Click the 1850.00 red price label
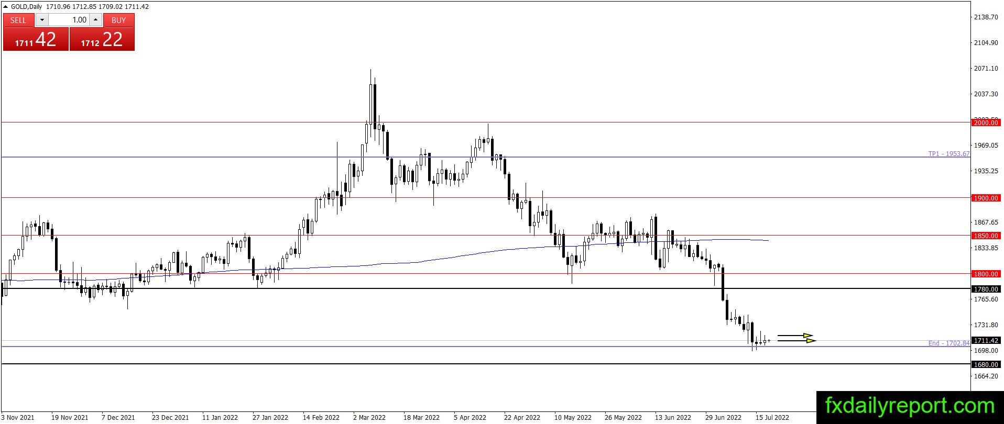This screenshot has height=424, width=1004. [x=986, y=236]
